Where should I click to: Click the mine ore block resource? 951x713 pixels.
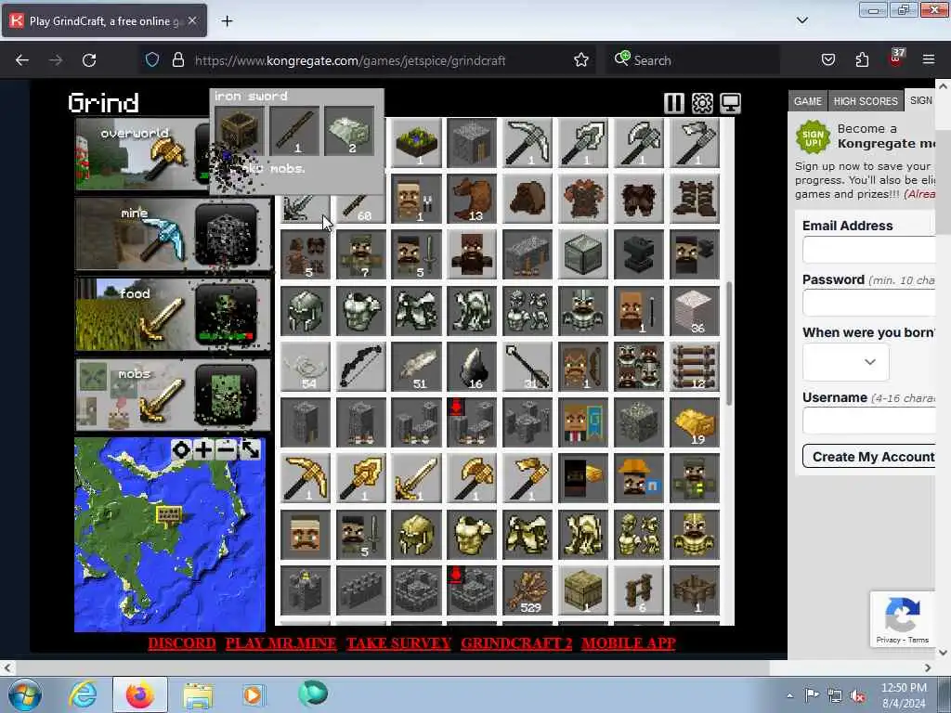click(226, 234)
